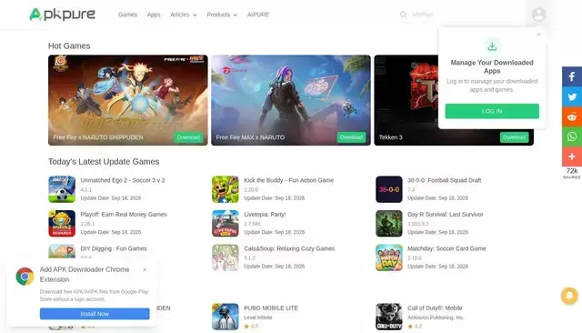Open Cats&Soup: Relaxing Cozy Games title
582x333 pixels.
(x=289, y=248)
